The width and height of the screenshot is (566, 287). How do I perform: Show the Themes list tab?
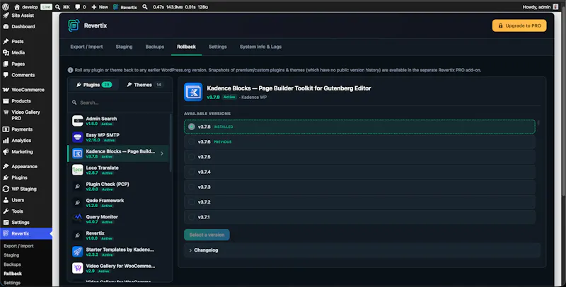pyautogui.click(x=144, y=85)
